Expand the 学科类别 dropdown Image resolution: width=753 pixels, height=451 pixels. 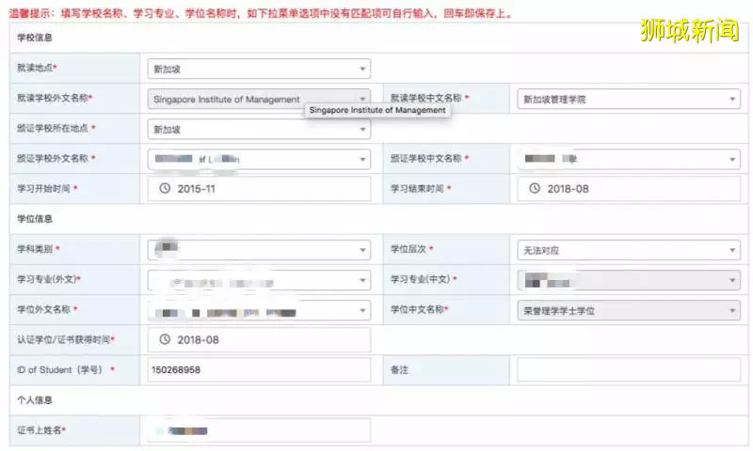[x=259, y=250]
